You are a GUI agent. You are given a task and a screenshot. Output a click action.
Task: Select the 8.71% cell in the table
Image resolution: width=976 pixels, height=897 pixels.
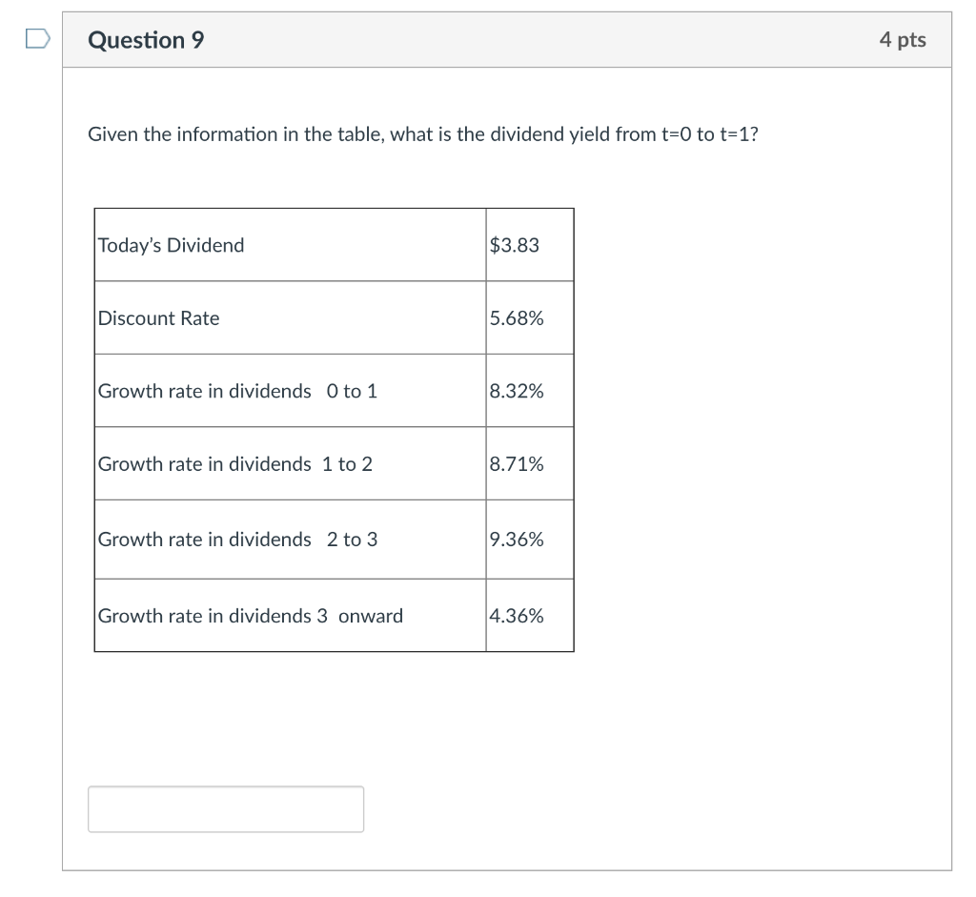pyautogui.click(x=516, y=464)
